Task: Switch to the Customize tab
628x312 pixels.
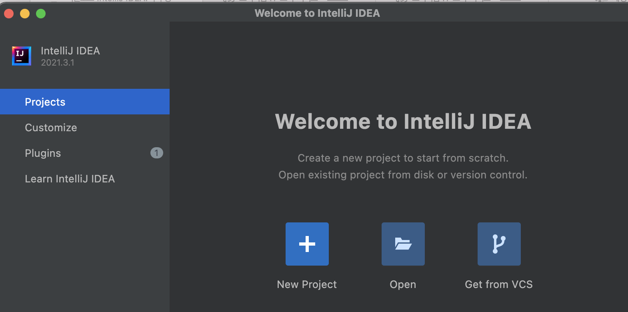Action: pyautogui.click(x=85, y=127)
